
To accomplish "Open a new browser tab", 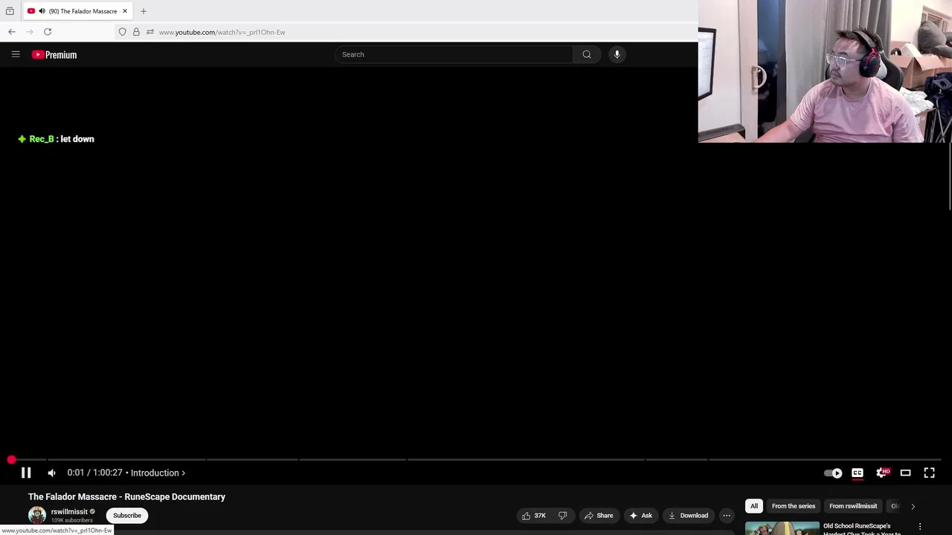I will 144,11.
